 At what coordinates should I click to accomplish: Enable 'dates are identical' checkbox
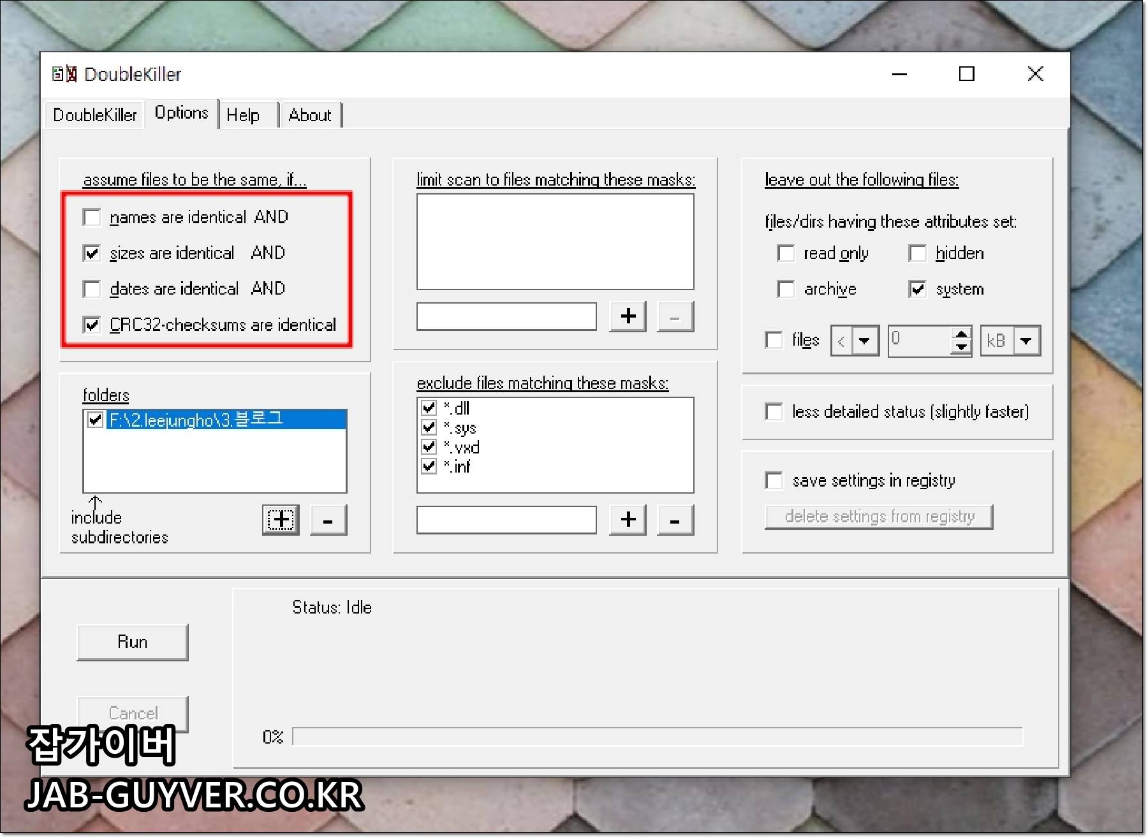click(x=92, y=289)
